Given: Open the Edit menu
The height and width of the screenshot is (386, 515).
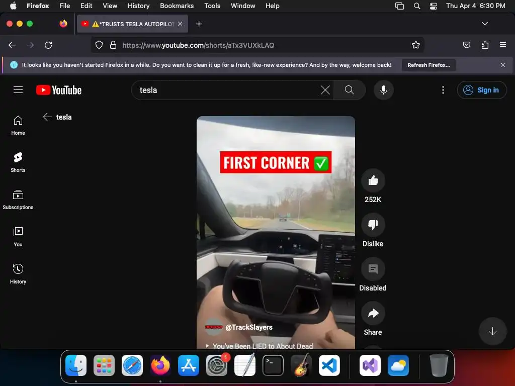Looking at the screenshot, I should click(x=87, y=6).
